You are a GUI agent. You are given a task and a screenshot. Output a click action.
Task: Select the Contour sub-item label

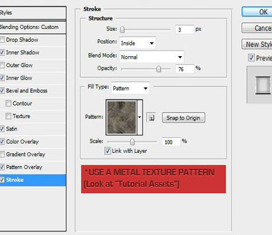[22, 103]
